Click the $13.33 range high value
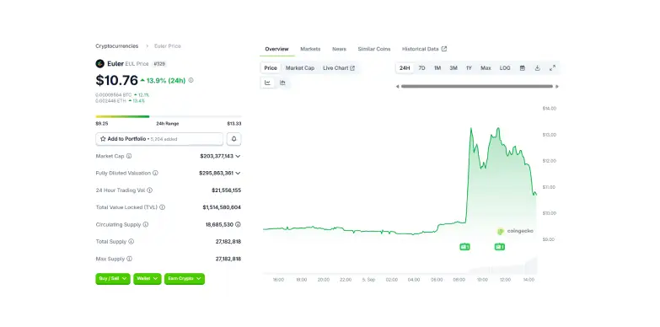This screenshot has height=327, width=660. click(x=234, y=124)
